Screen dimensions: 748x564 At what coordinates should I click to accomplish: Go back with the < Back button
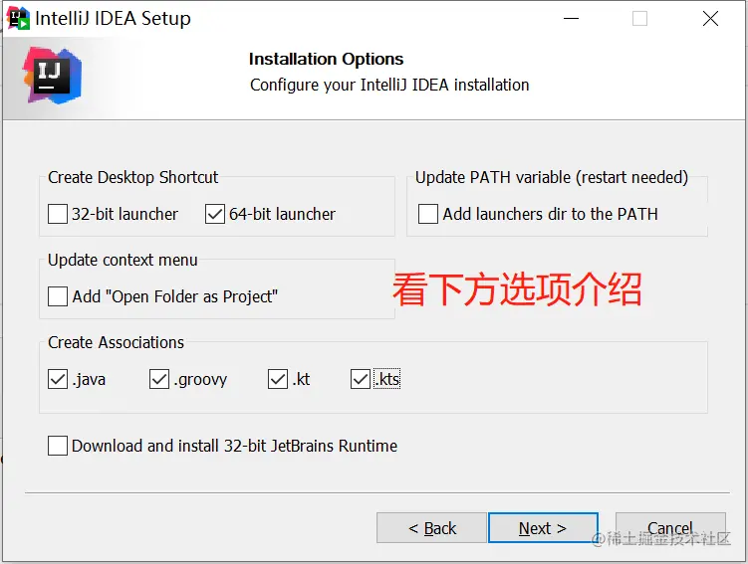[x=431, y=528]
